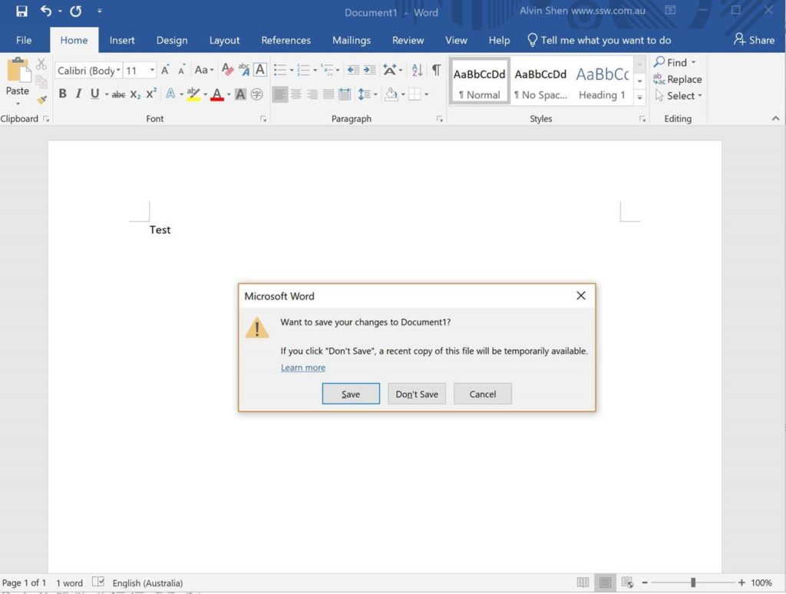Click the Save icon in quick access toolbar
Screen dimensions: 786x594
(21, 12)
